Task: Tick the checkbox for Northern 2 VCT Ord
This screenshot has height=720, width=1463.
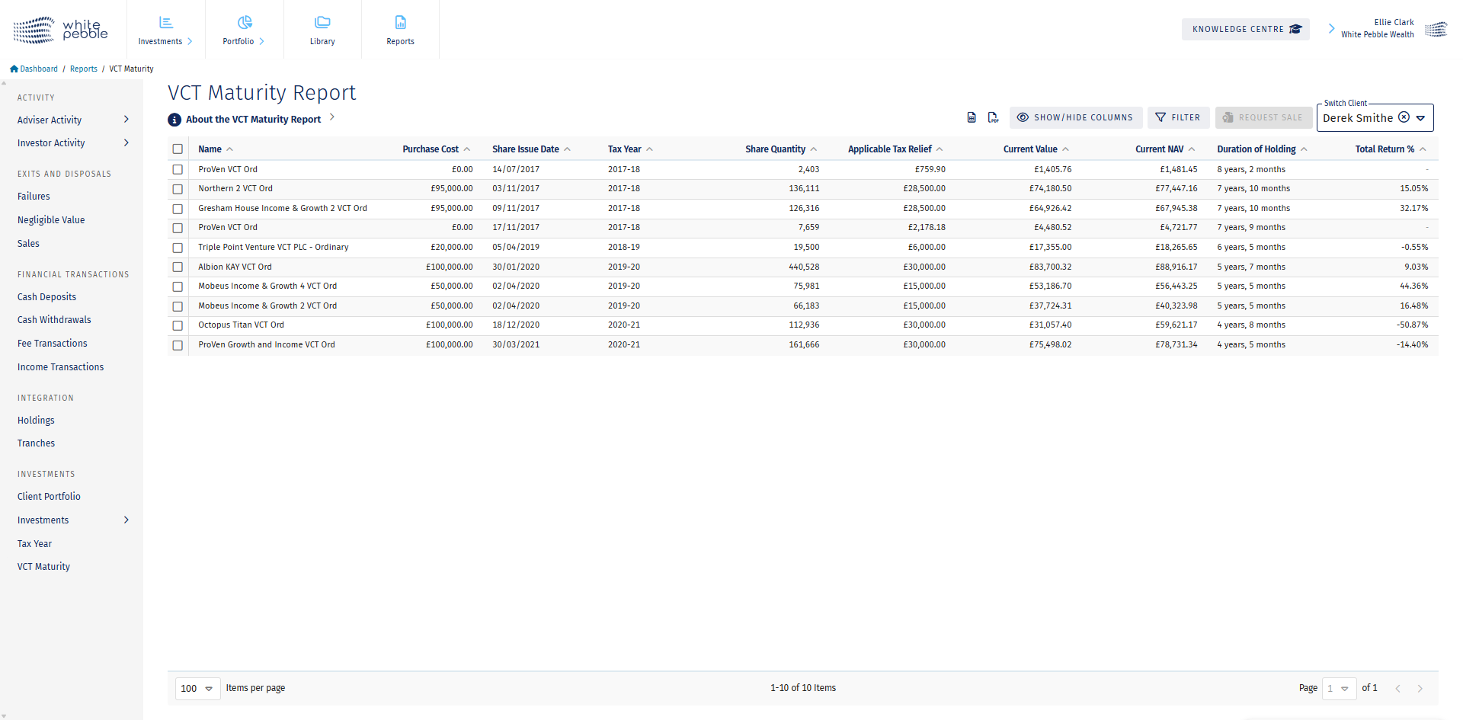Action: 178,189
